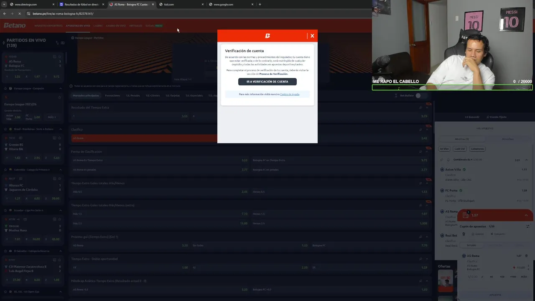Click the APUESTA button in bet slip
The width and height of the screenshot is (535, 301).
(x=495, y=295)
